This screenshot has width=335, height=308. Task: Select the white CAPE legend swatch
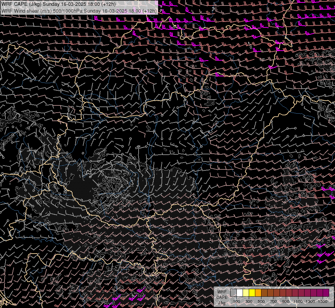(x=240, y=293)
